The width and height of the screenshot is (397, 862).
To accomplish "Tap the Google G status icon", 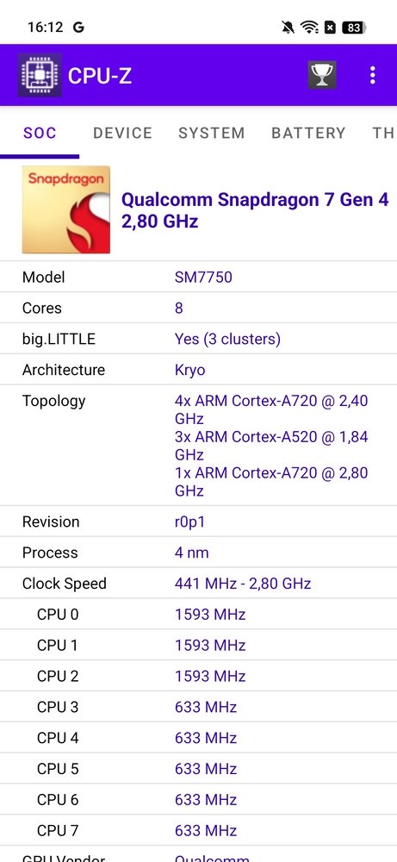I will click(78, 27).
